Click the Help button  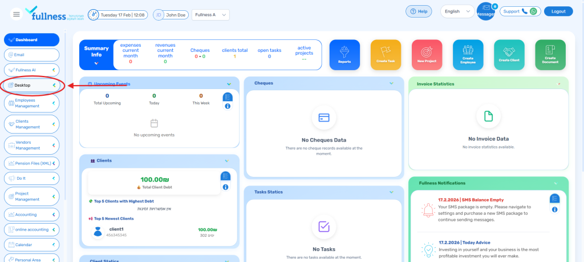coord(419,11)
